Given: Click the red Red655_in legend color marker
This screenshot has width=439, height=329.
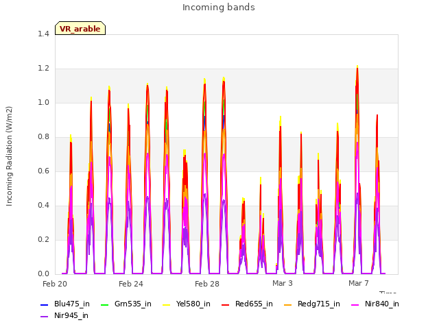Looking at the screenshot, I should point(225,304).
